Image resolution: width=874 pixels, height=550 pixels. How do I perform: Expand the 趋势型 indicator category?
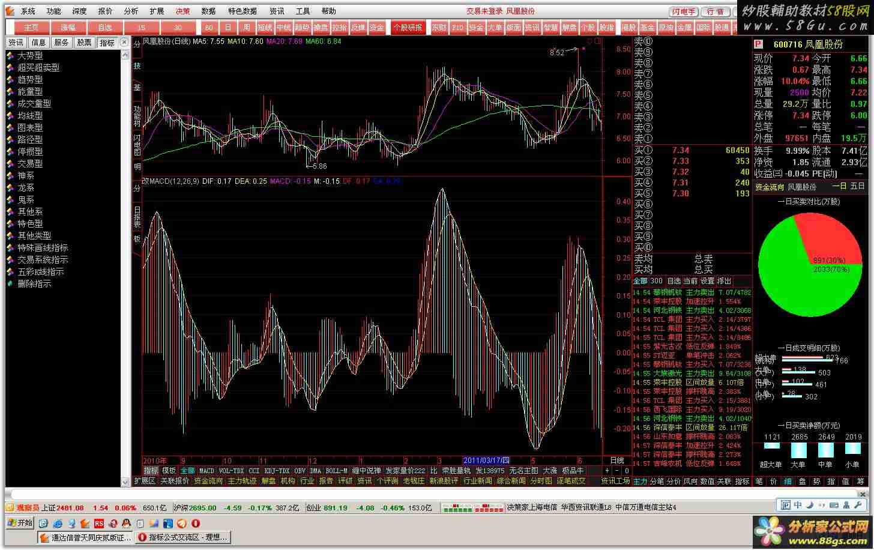point(30,79)
